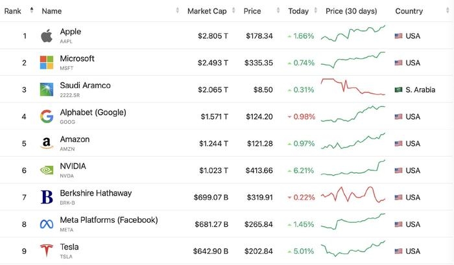The image size is (454, 265).
Task: Click the Country column header
Action: [x=409, y=11]
